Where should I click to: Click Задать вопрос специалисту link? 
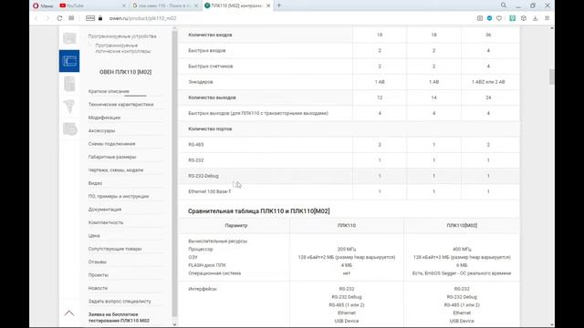click(x=120, y=302)
